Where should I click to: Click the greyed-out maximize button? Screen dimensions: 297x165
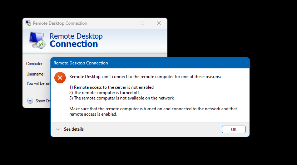coord(143,23)
